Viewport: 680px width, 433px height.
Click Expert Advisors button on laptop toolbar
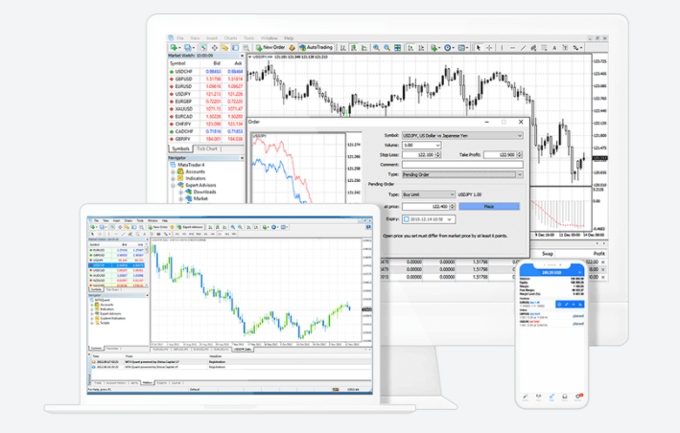tap(191, 227)
